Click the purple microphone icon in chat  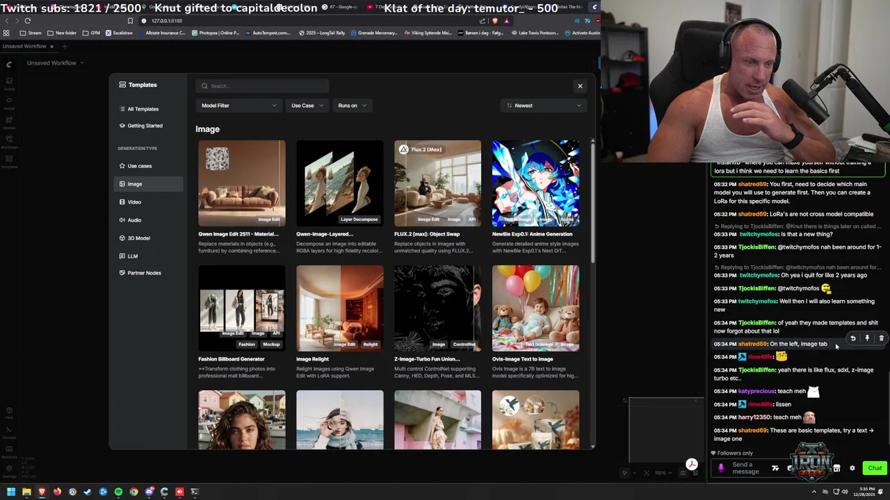(x=721, y=468)
